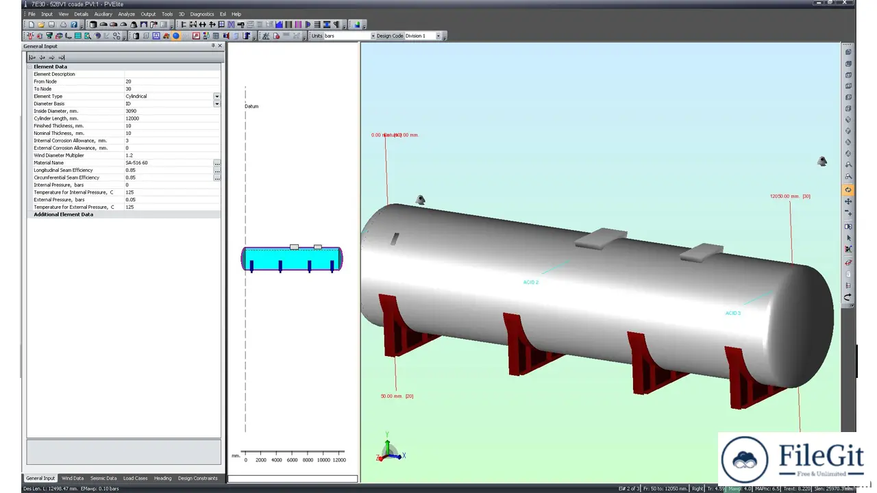877x493 pixels.
Task: Open the Element Type dropdown
Action: [217, 97]
